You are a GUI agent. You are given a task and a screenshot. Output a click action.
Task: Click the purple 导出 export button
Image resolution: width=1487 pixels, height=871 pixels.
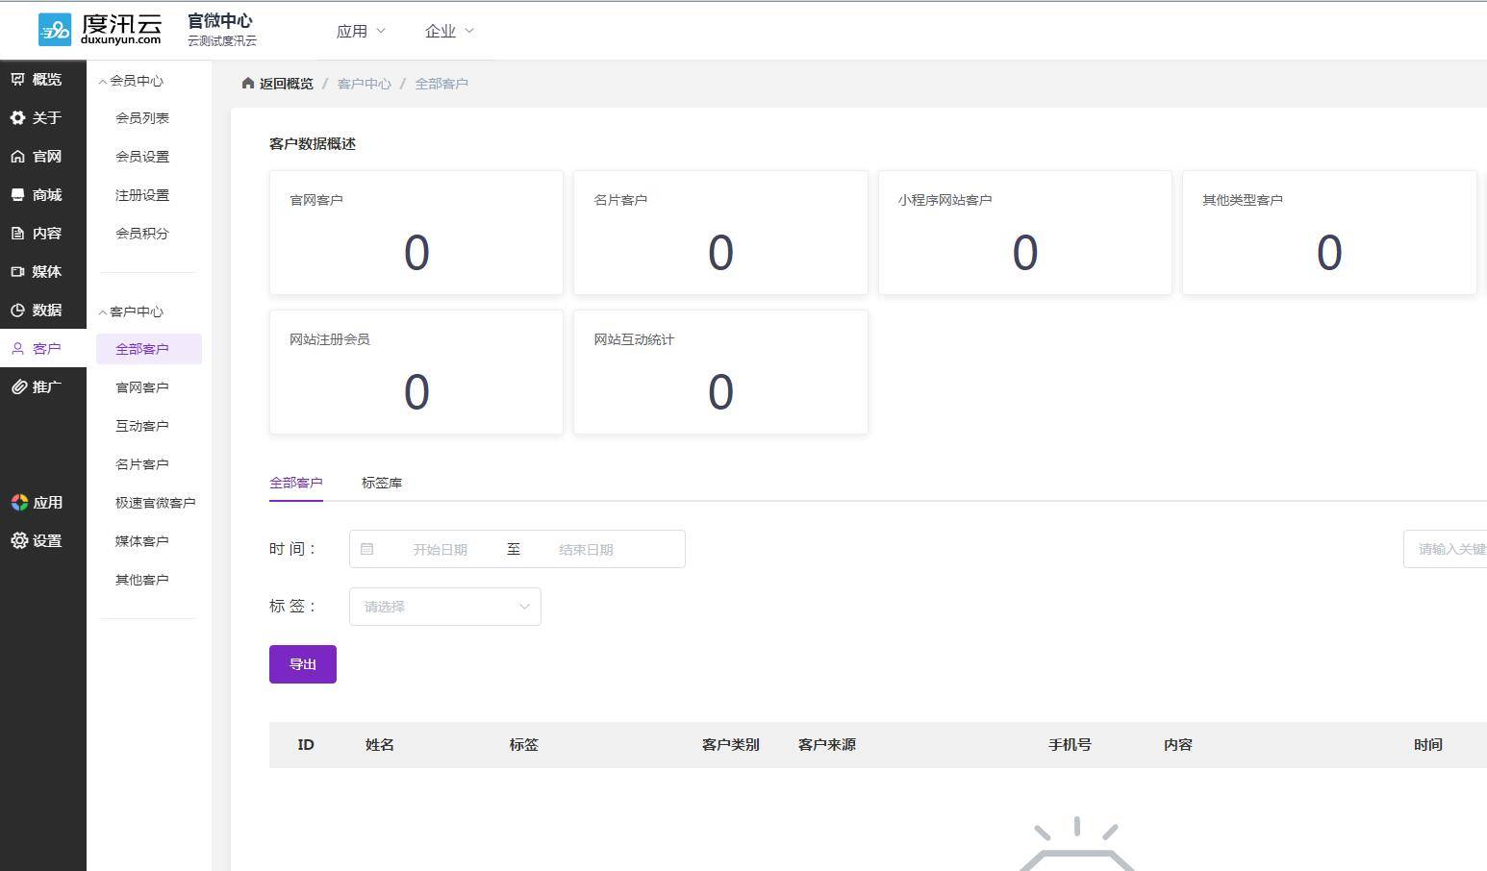tap(303, 664)
